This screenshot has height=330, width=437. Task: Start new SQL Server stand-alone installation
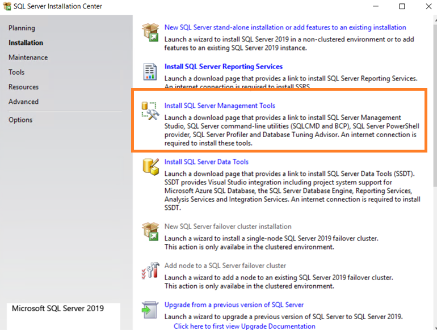click(x=285, y=27)
